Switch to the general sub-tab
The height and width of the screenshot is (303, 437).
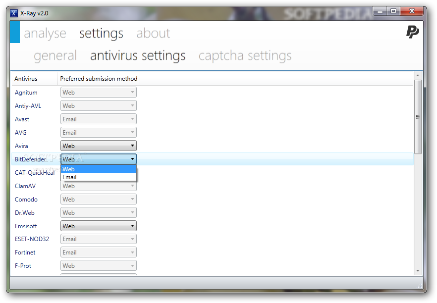pyautogui.click(x=55, y=55)
